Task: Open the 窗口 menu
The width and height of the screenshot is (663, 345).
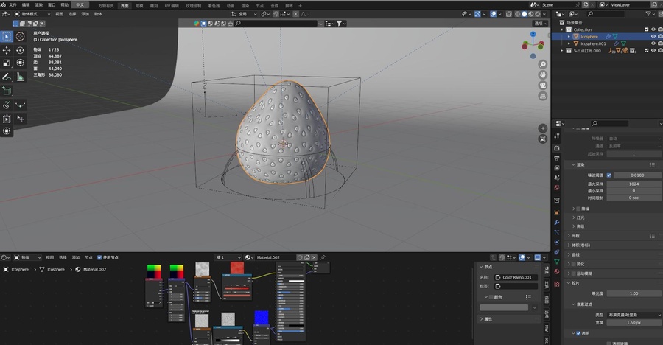Action: coord(52,4)
